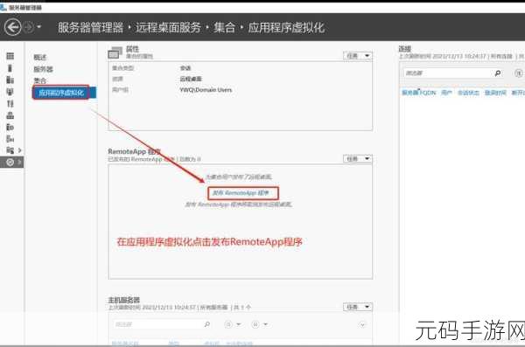525x347 pixels.
Task: Open 概述 in the navigation list
Action: pyautogui.click(x=40, y=57)
